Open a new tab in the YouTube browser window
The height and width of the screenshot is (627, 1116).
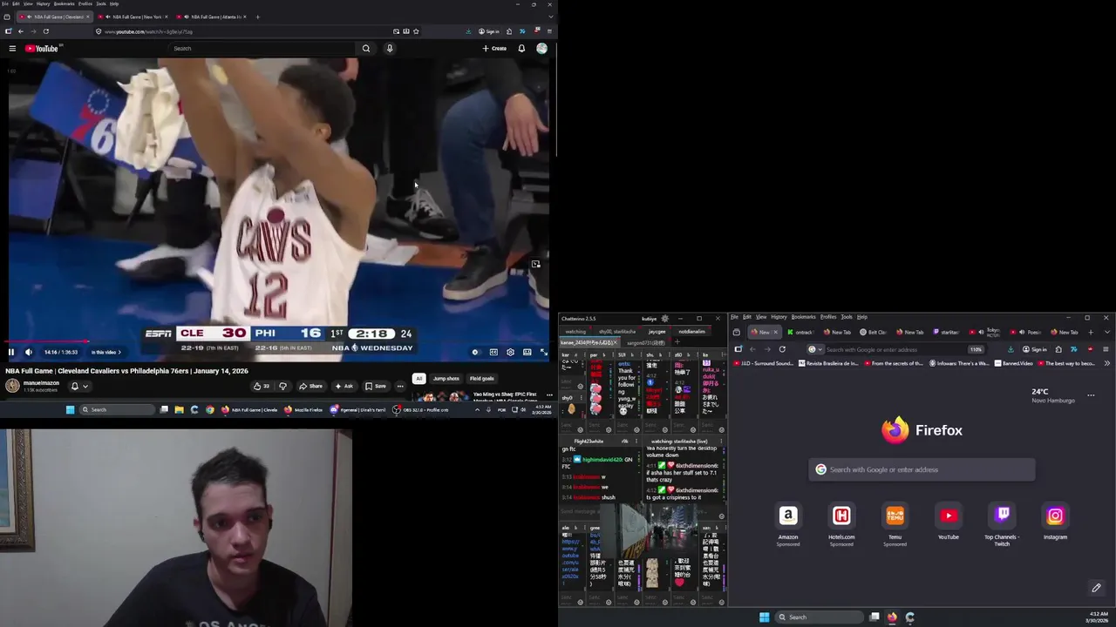257,17
